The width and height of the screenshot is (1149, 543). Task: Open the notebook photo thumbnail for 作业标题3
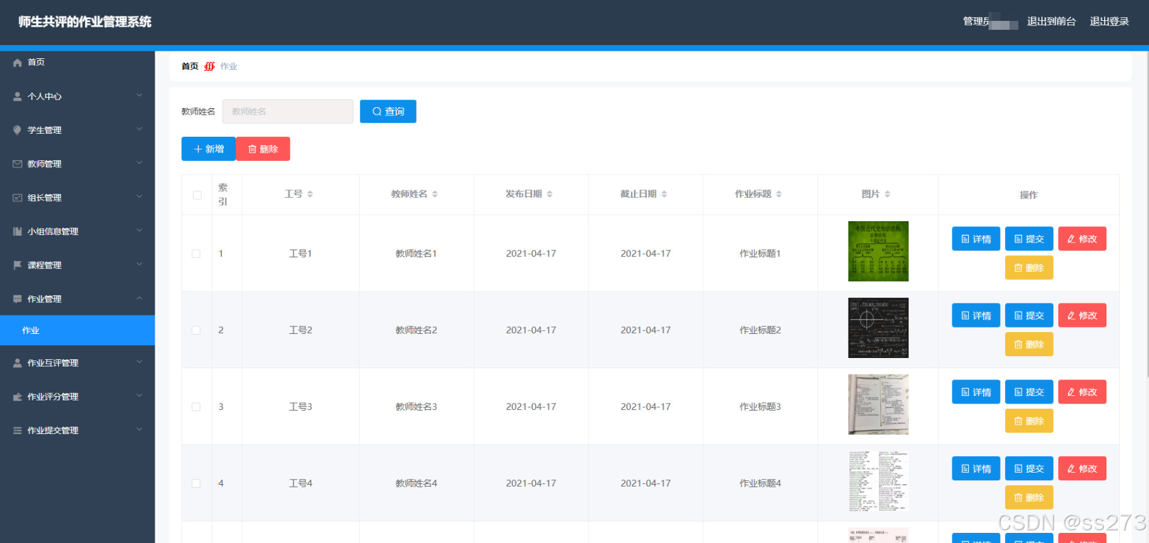(x=878, y=405)
